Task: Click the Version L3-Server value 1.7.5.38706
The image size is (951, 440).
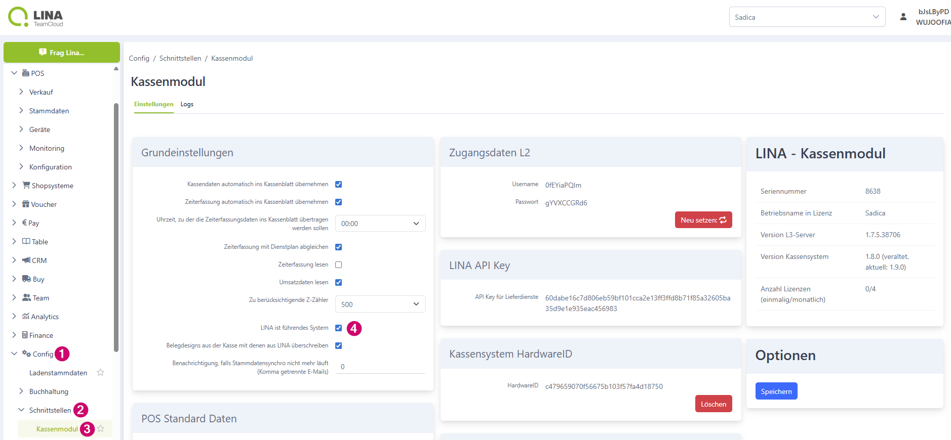Action: pos(883,235)
